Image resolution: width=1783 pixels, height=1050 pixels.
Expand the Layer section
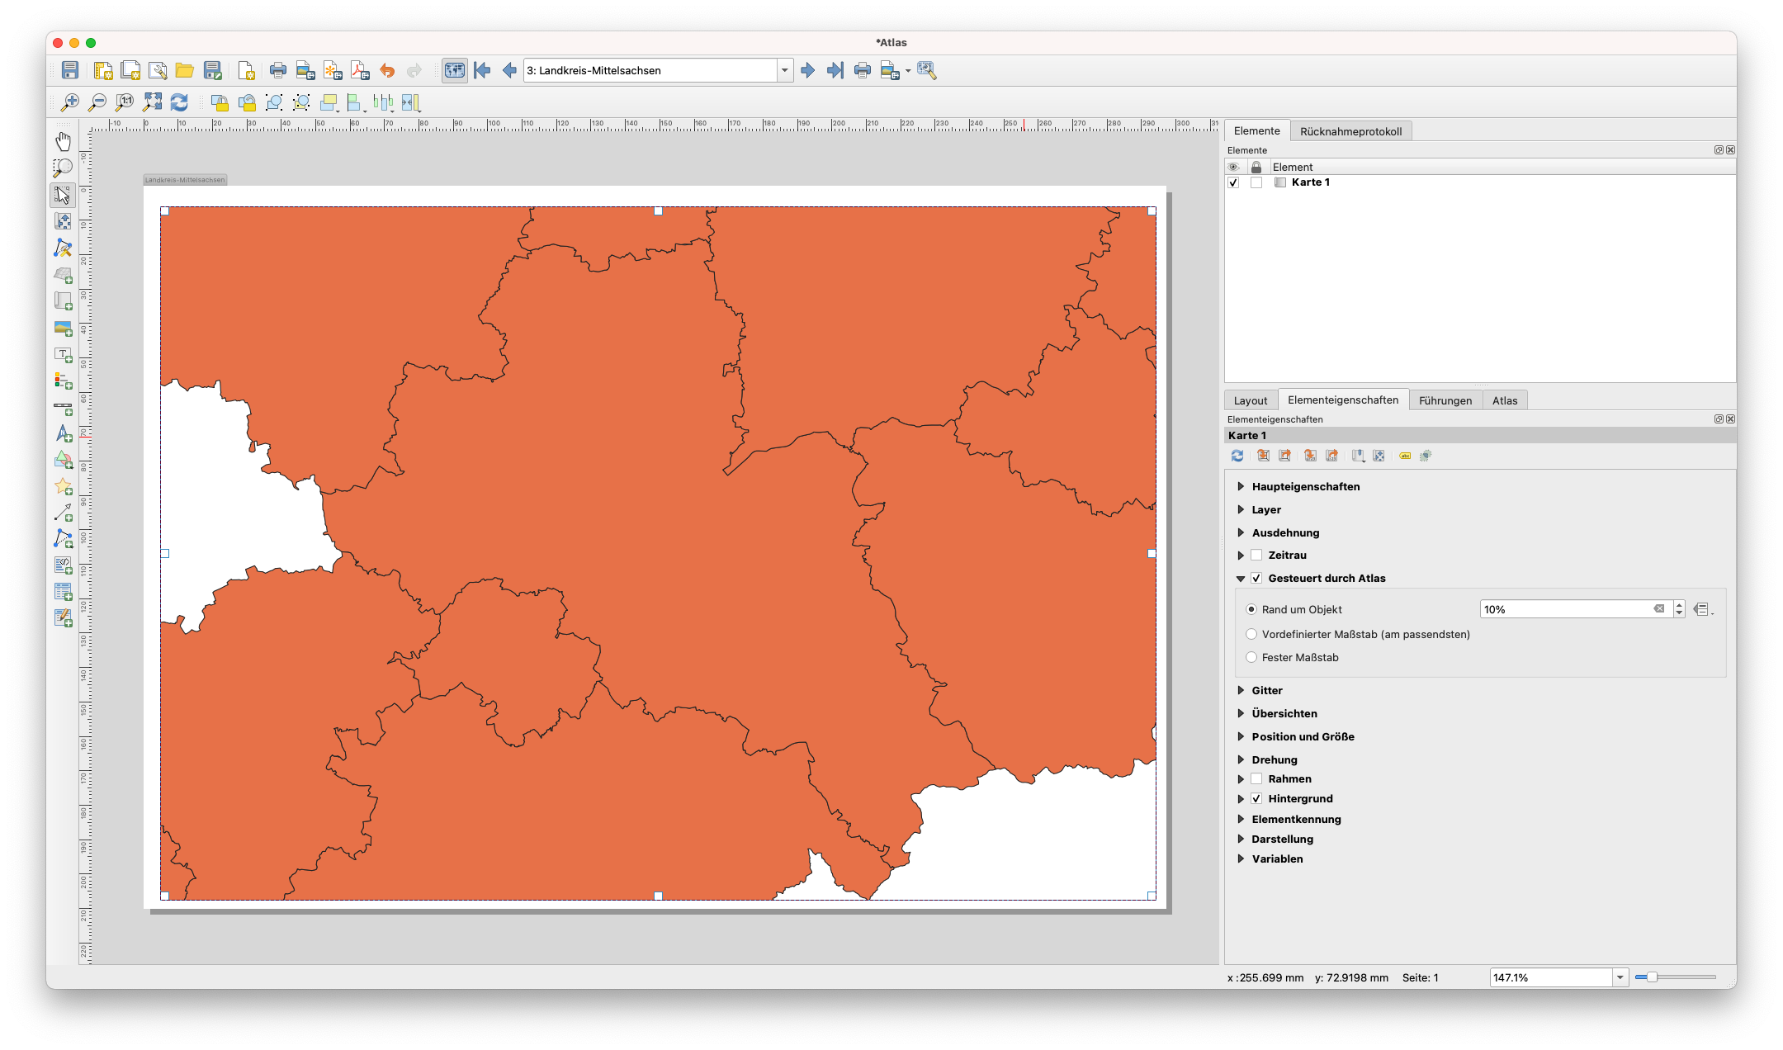coord(1241,509)
